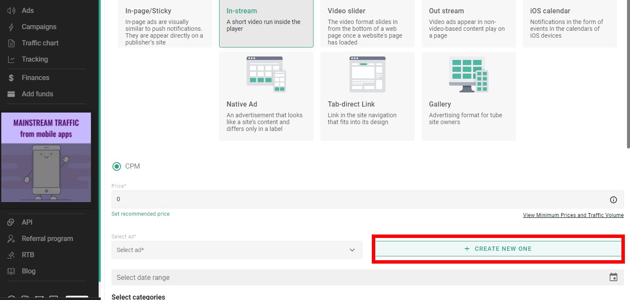Click the Set recommended price link
The width and height of the screenshot is (630, 300).
click(140, 214)
